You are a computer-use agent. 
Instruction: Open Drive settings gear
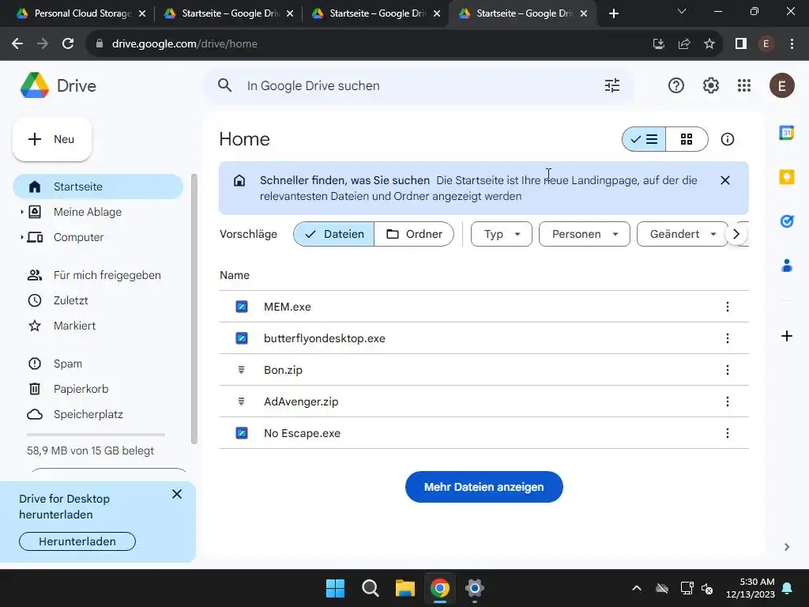coord(710,85)
